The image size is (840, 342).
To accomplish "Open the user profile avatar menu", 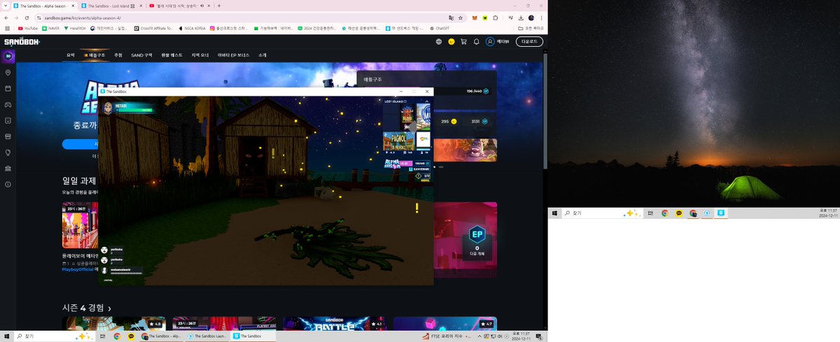I will [490, 41].
